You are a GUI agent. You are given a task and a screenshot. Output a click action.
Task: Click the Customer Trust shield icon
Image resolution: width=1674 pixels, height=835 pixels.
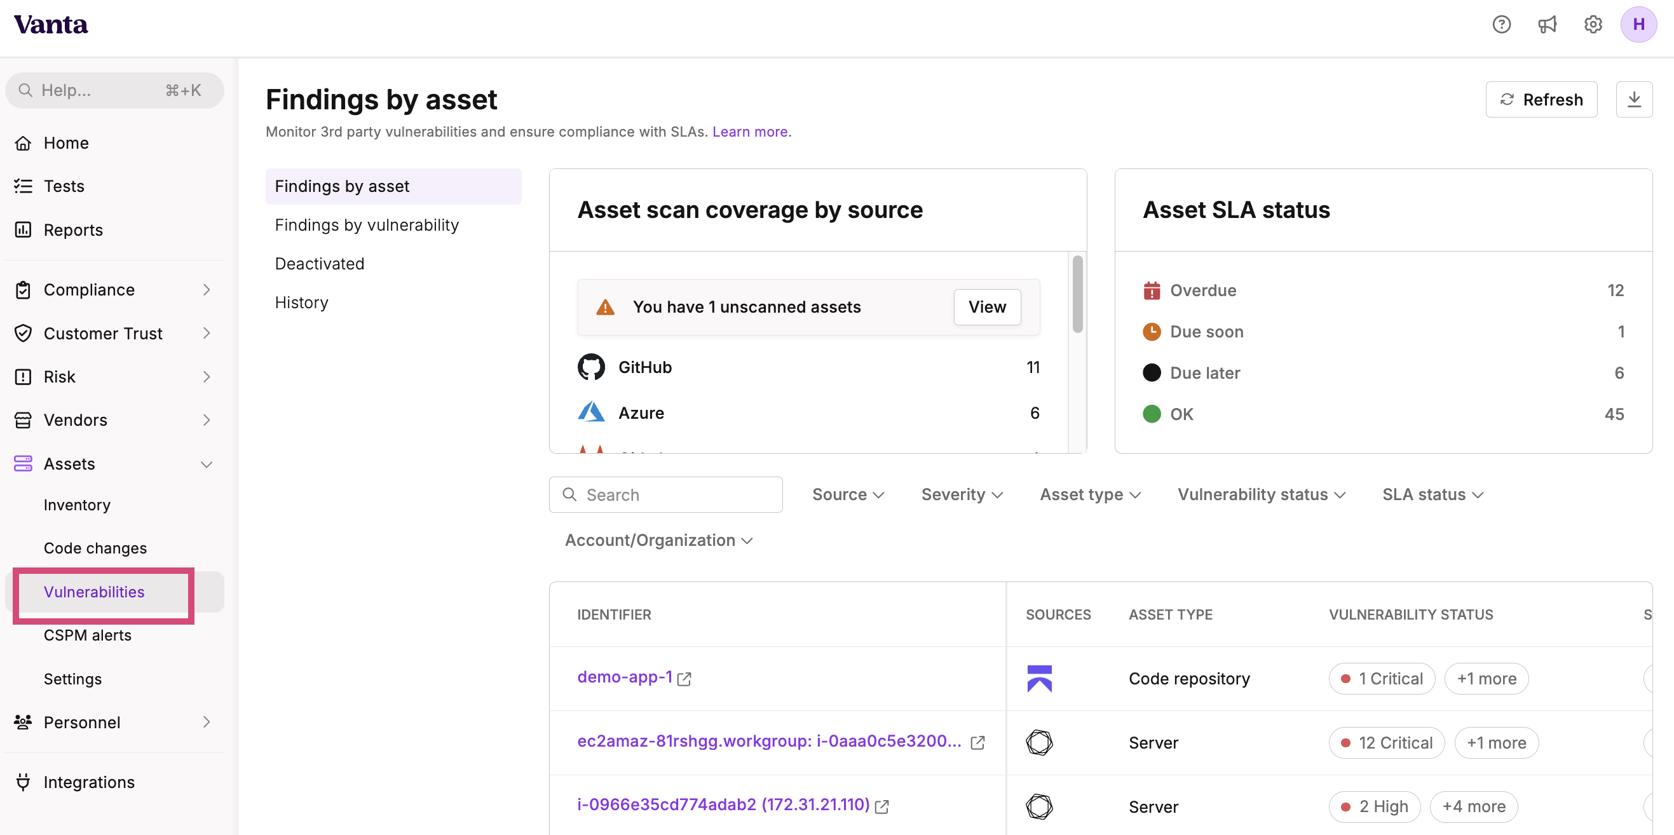(24, 334)
